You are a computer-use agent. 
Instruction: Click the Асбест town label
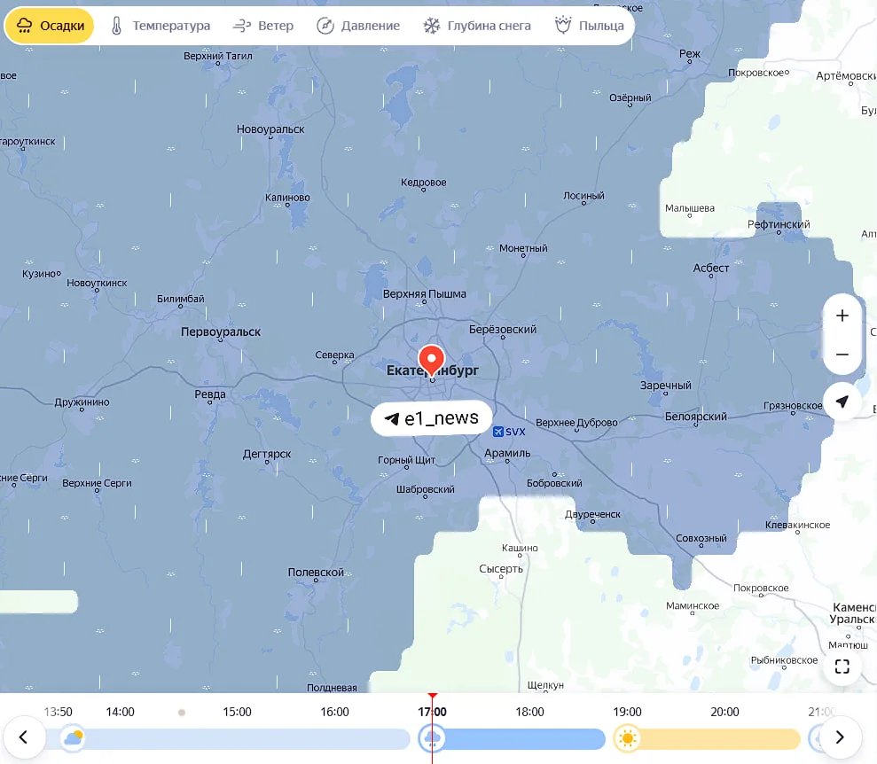[x=711, y=269]
